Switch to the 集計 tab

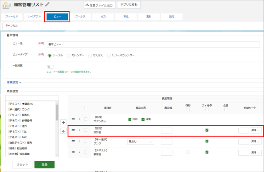(149, 17)
